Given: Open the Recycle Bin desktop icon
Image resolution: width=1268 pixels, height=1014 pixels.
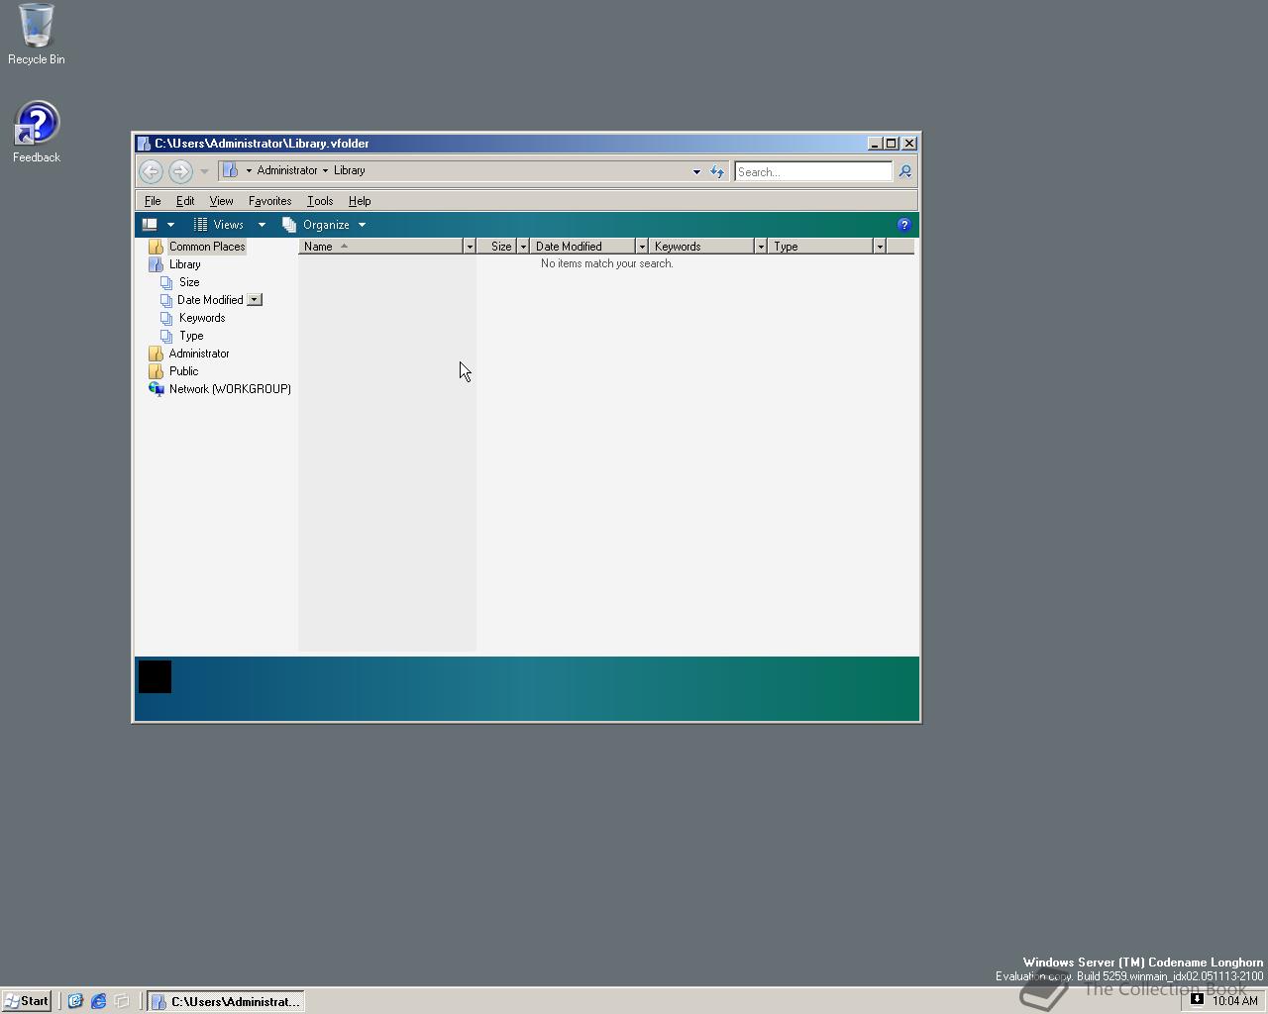Looking at the screenshot, I should [x=37, y=35].
